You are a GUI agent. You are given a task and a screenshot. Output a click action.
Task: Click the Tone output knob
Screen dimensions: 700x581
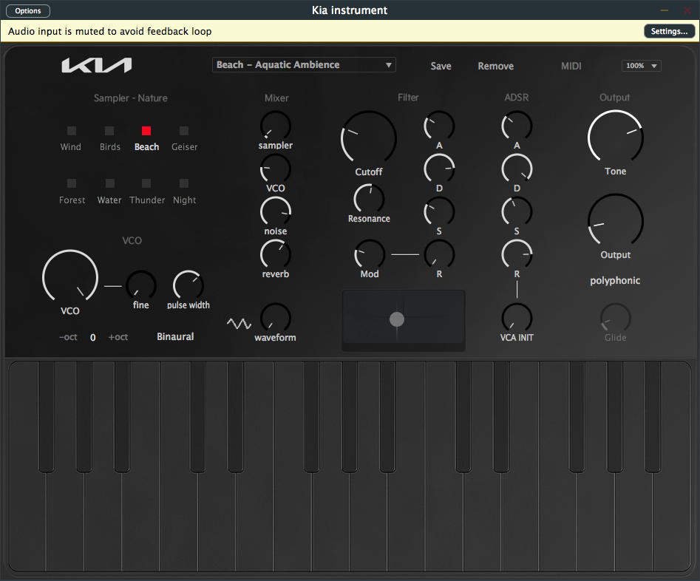pos(615,137)
